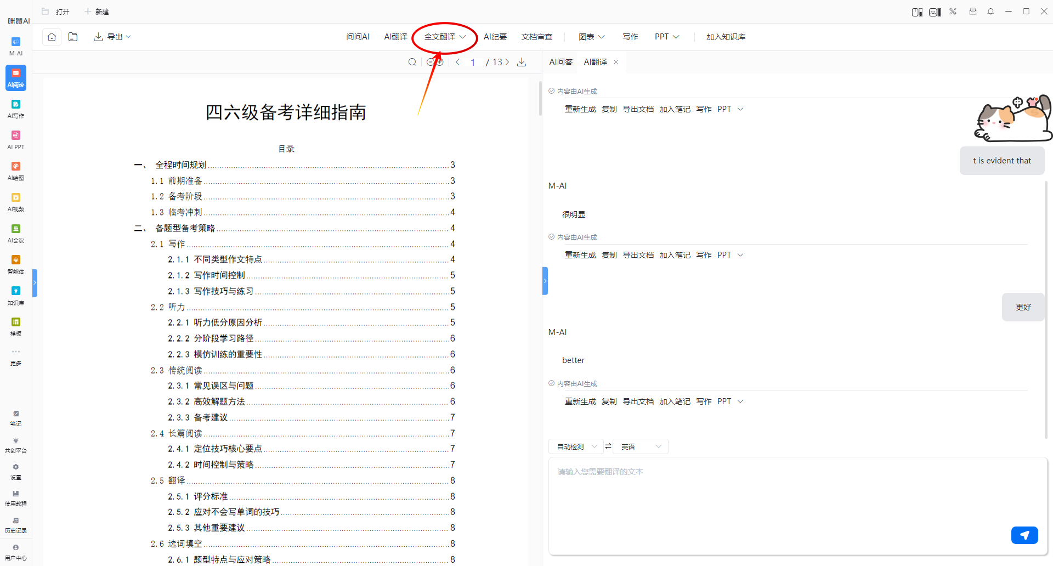Open the 自动检测 source language dropdown

click(x=576, y=446)
